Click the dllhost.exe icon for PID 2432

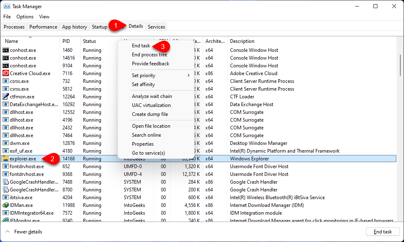[x=5, y=127]
